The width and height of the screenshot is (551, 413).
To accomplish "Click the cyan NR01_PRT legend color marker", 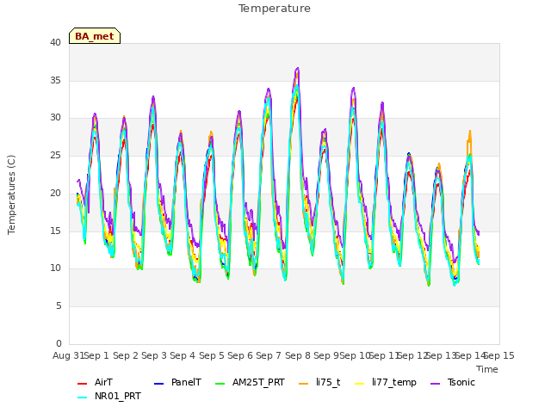I will point(82,398).
